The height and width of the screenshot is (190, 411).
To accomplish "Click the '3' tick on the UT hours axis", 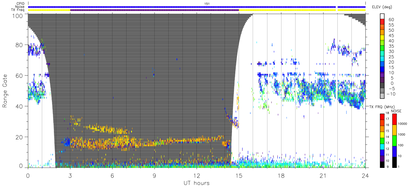I will (x=70, y=175).
